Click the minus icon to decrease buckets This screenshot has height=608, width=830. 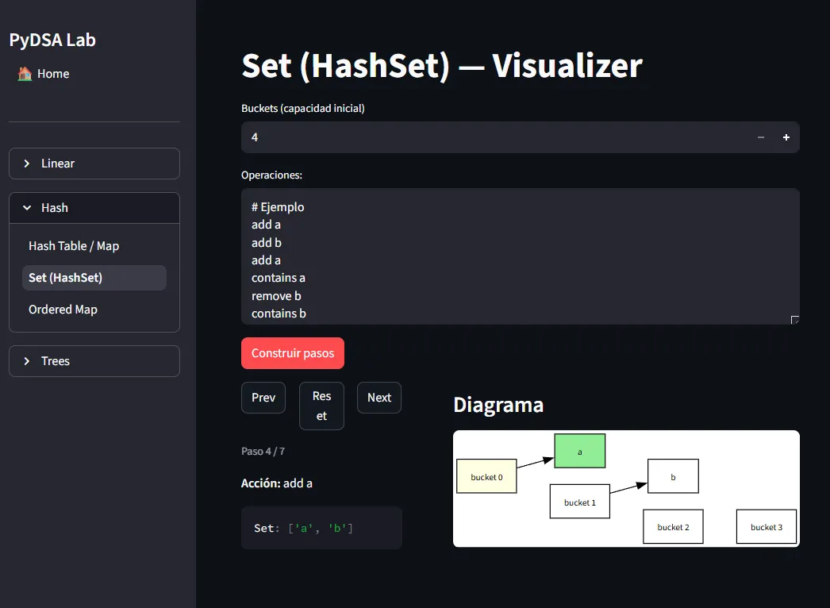coord(760,137)
